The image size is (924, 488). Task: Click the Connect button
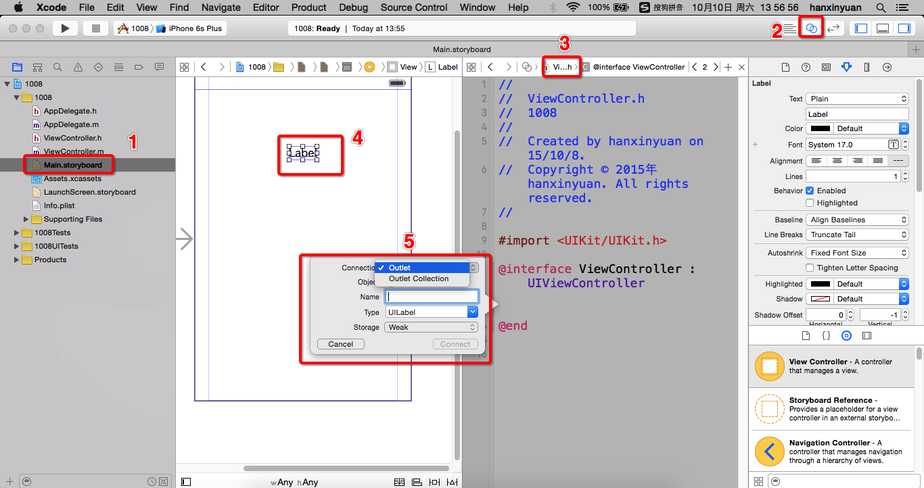pyautogui.click(x=455, y=344)
